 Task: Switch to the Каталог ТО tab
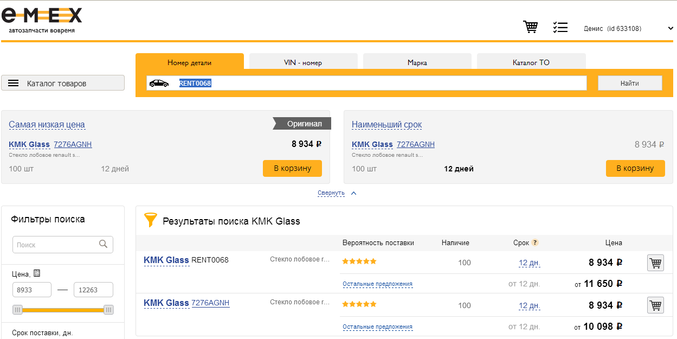531,62
